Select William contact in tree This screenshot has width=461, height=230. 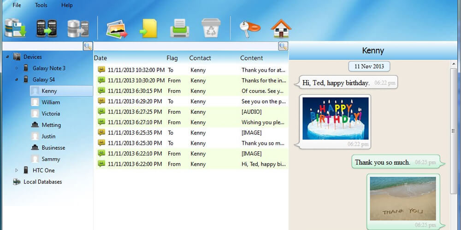[51, 102]
